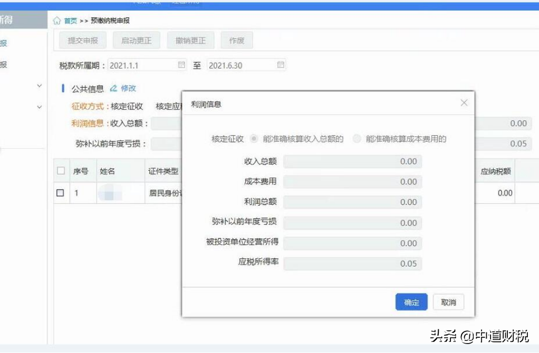Open calendar picker for end date 2021.6.30

pos(281,65)
